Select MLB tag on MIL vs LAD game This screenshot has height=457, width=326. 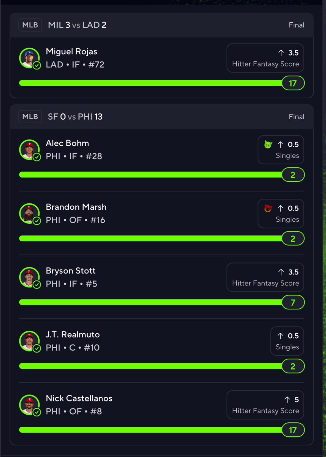(x=30, y=25)
